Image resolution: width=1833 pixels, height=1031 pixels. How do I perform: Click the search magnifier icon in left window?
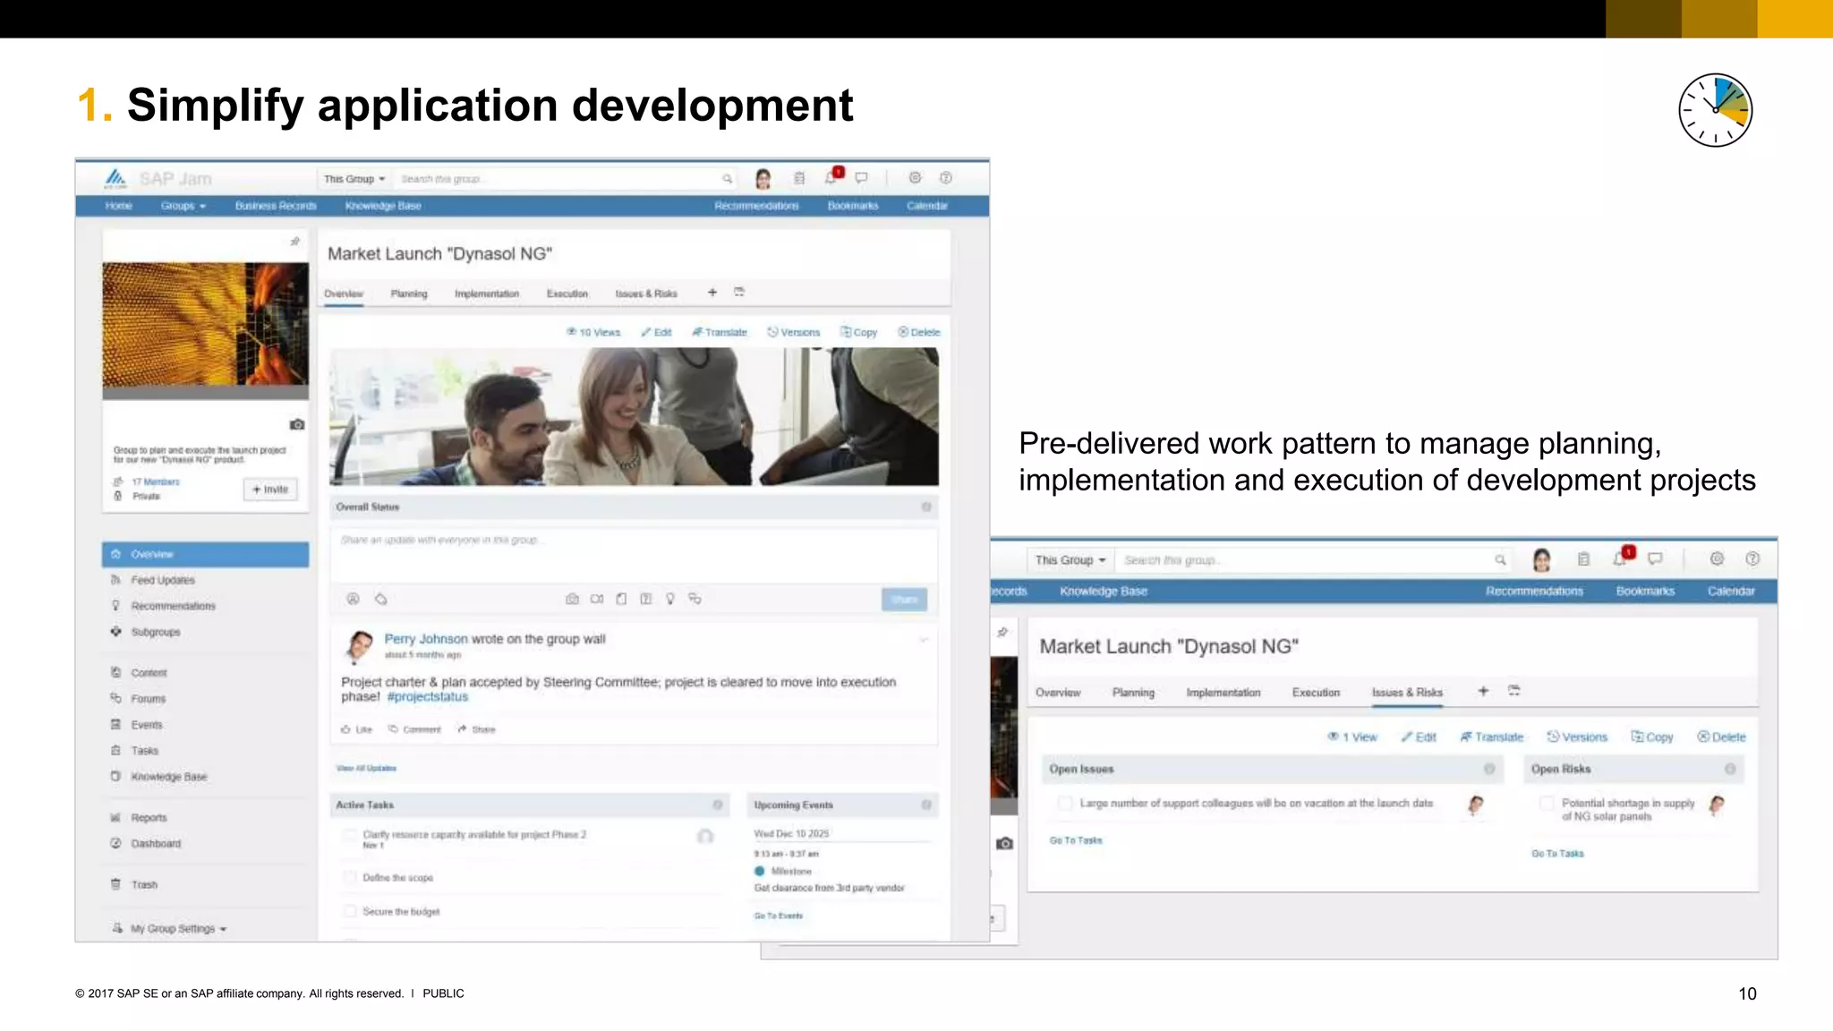728,179
